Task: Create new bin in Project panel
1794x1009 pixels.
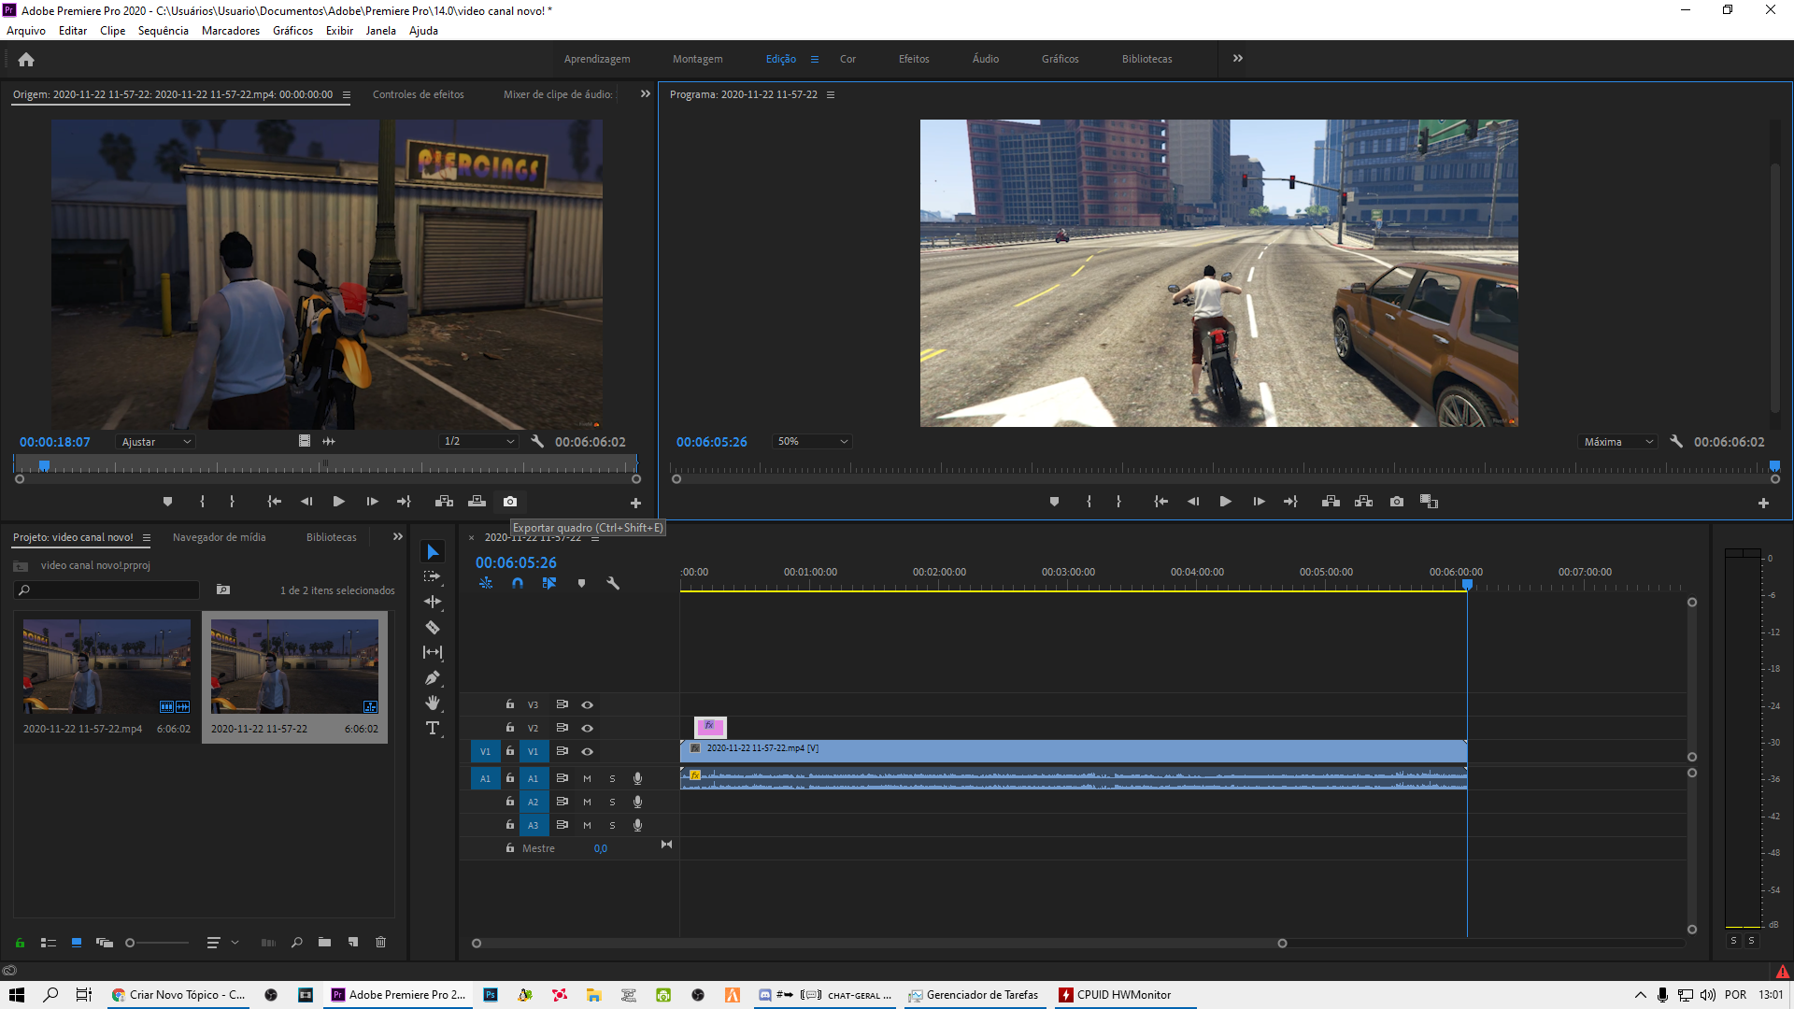Action: pyautogui.click(x=324, y=942)
